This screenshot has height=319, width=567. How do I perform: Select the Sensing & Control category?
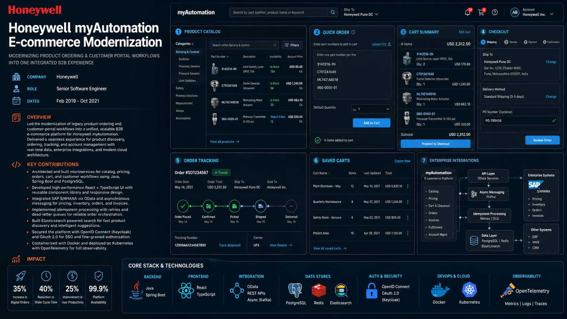click(x=187, y=52)
